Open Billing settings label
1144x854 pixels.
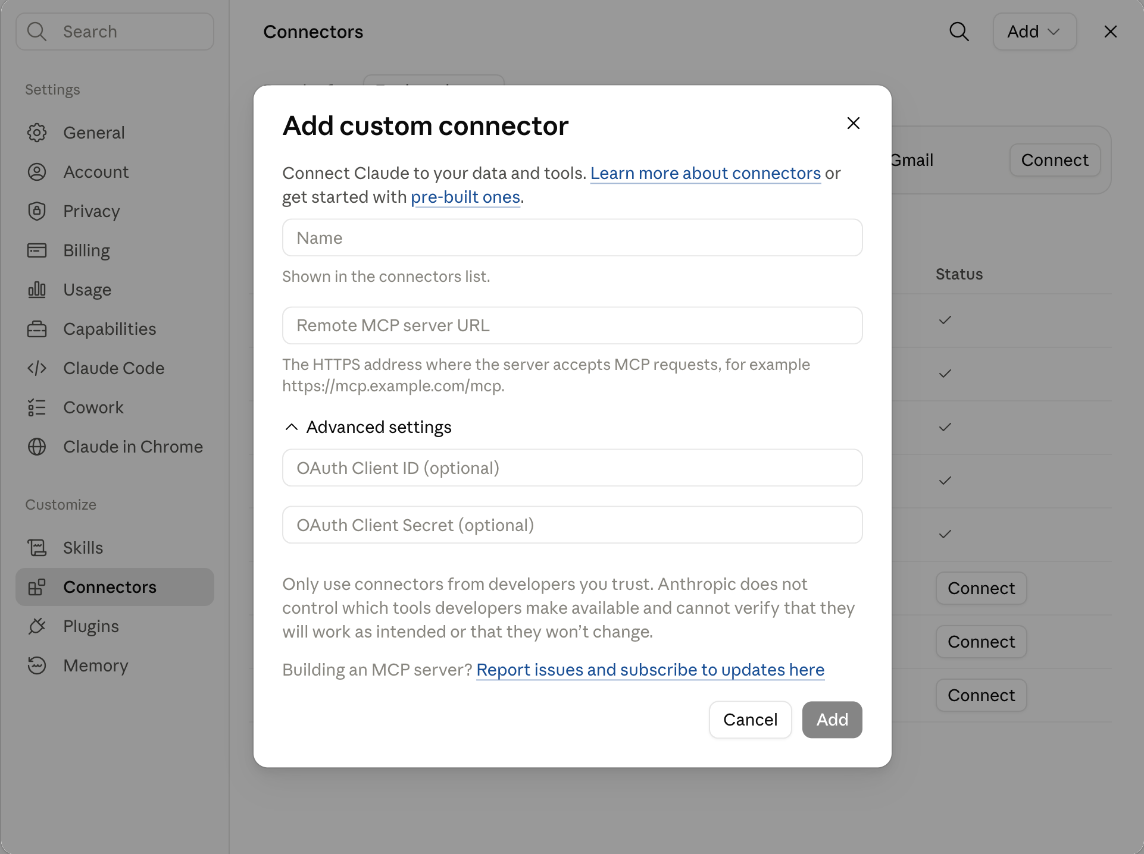[86, 250]
